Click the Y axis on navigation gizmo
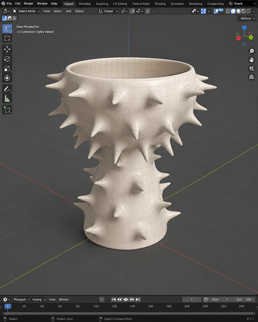 [x=251, y=37]
